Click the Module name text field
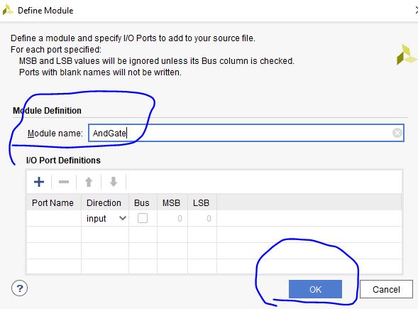418x309 pixels. click(246, 133)
